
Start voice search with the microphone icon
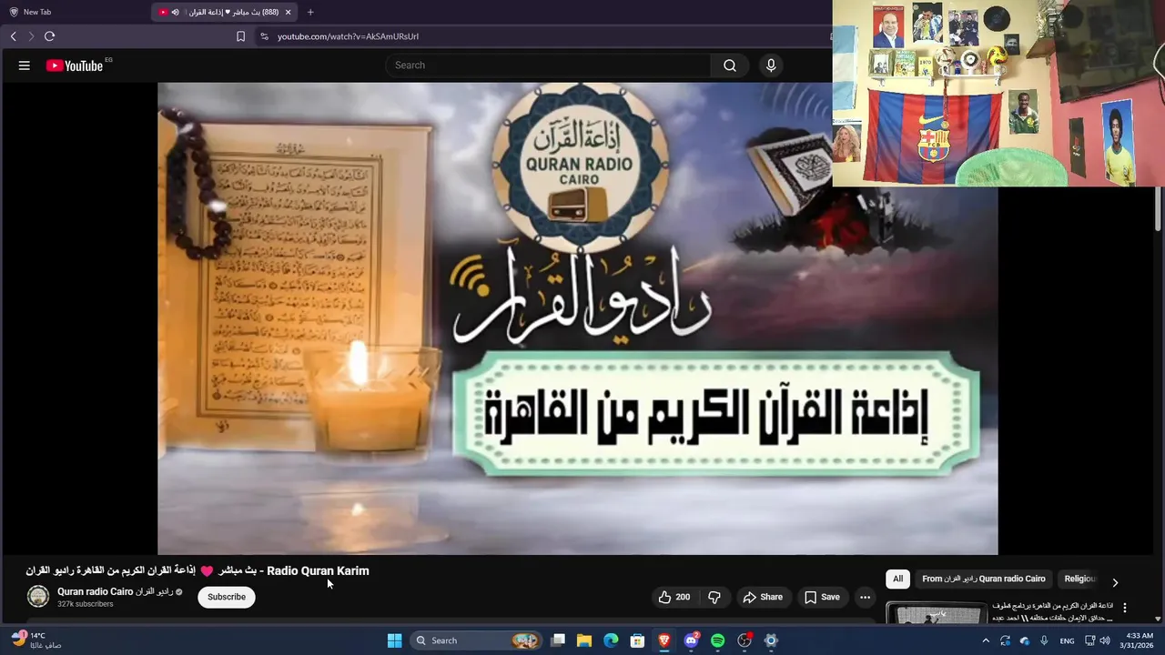click(x=771, y=65)
